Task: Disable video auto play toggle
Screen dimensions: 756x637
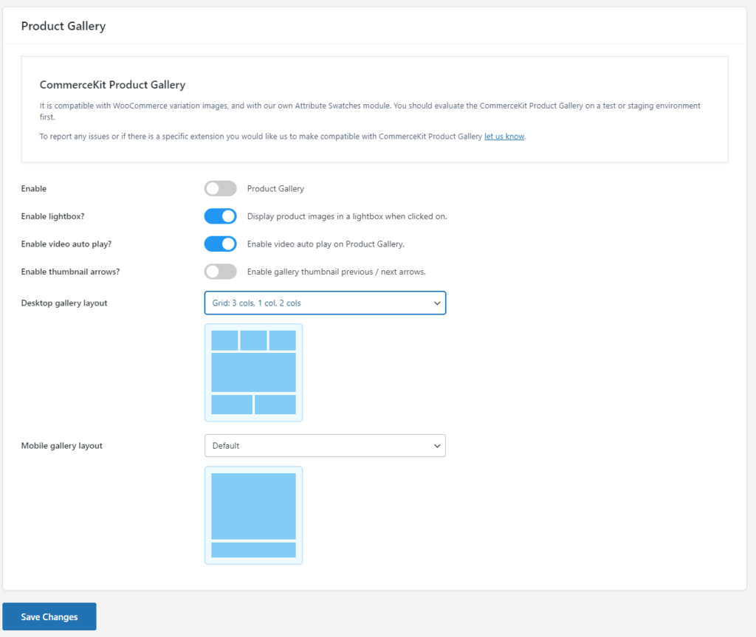Action: pyautogui.click(x=220, y=244)
